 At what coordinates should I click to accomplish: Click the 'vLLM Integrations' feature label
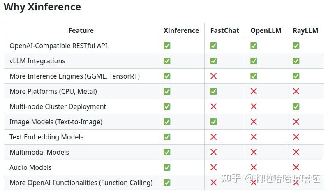[37, 61]
